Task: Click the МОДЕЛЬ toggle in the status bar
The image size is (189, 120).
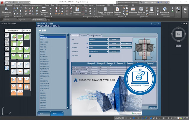Action: [x=118, y=118]
